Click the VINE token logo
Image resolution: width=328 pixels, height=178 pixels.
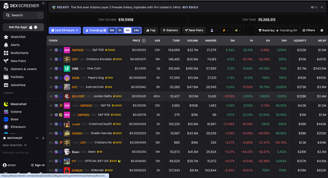point(67,68)
